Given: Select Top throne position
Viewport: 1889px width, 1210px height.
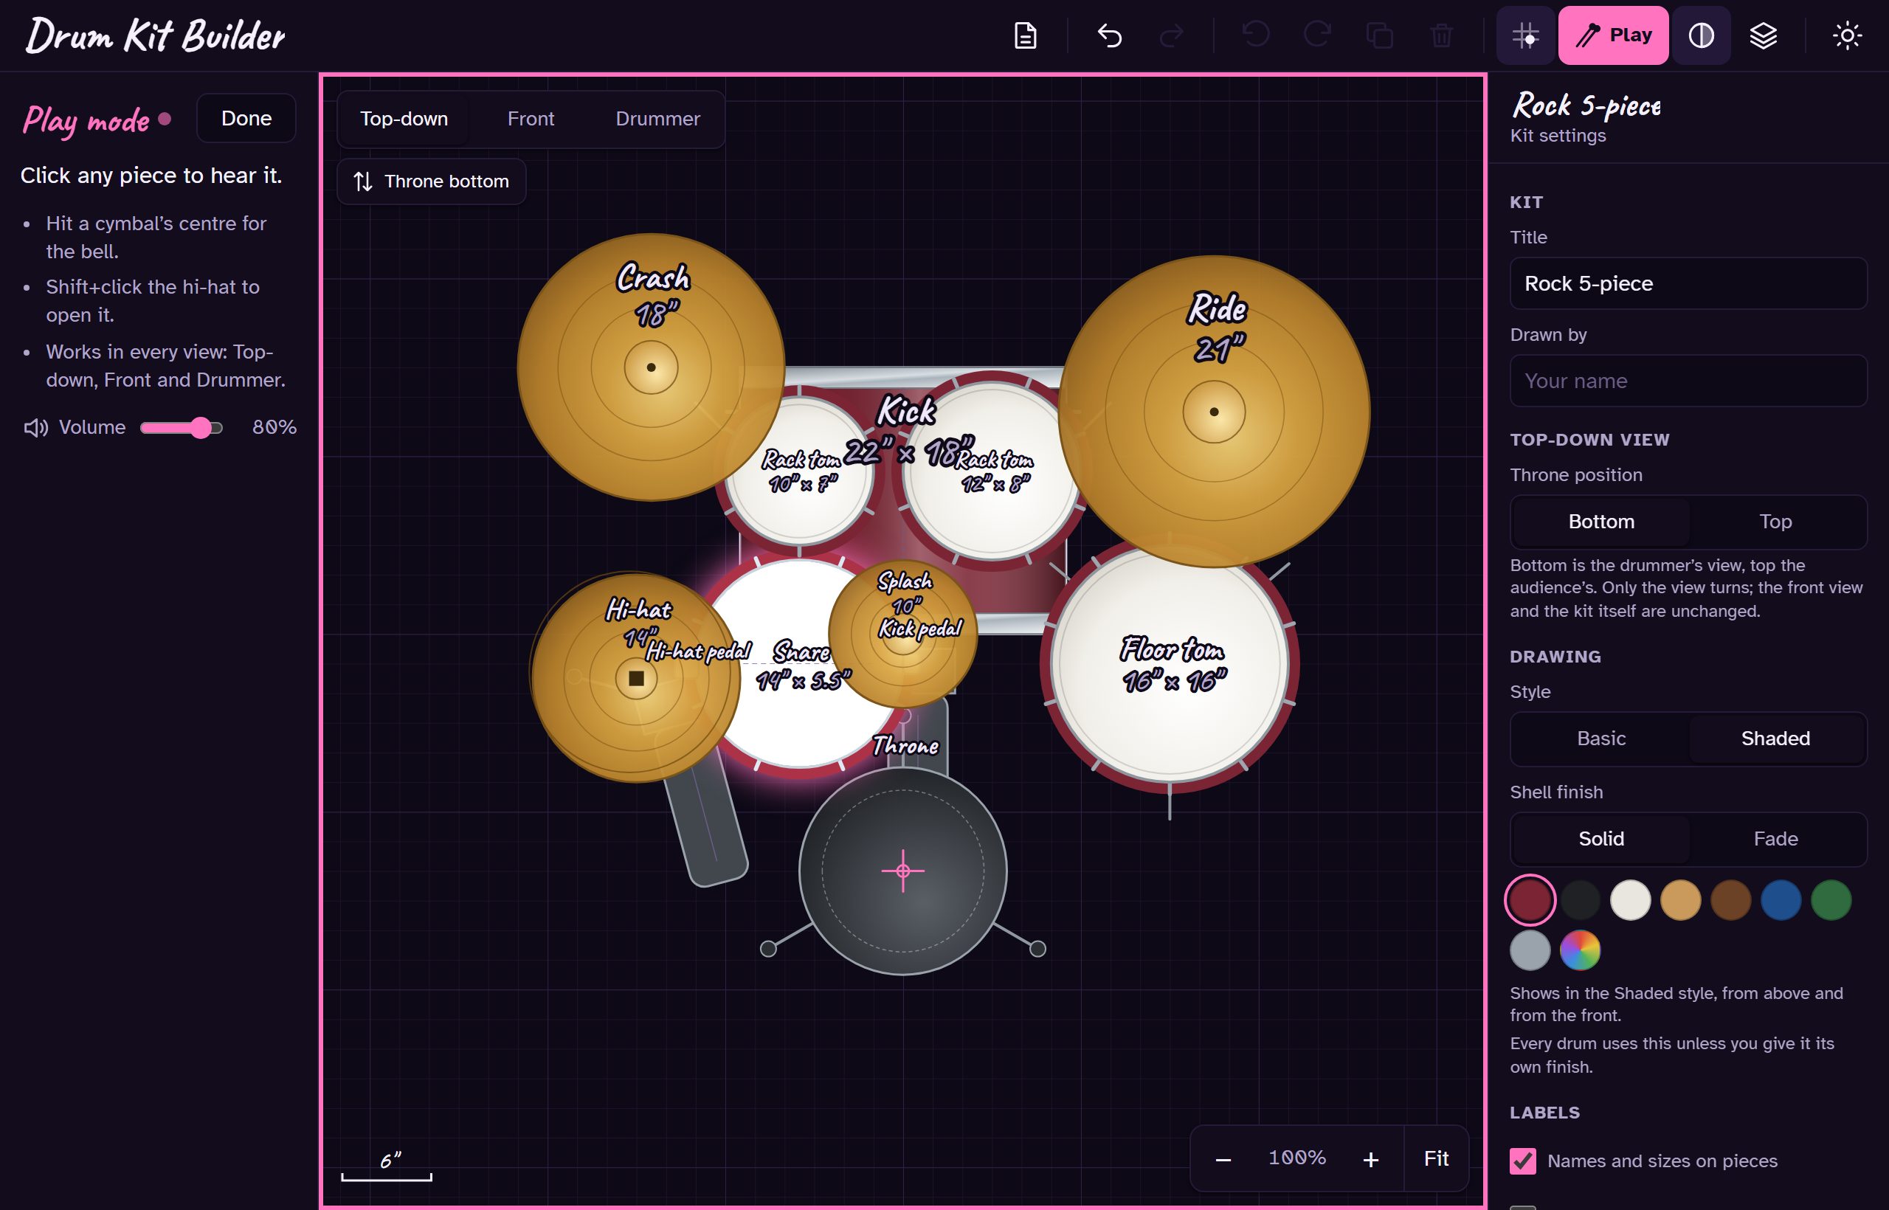Looking at the screenshot, I should click(x=1776, y=522).
